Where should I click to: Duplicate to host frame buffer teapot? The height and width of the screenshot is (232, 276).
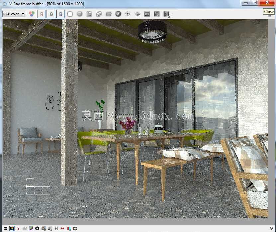click(137, 14)
